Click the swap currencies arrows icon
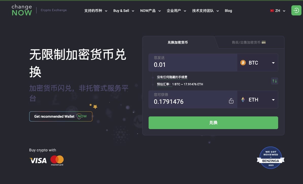 (x=274, y=81)
